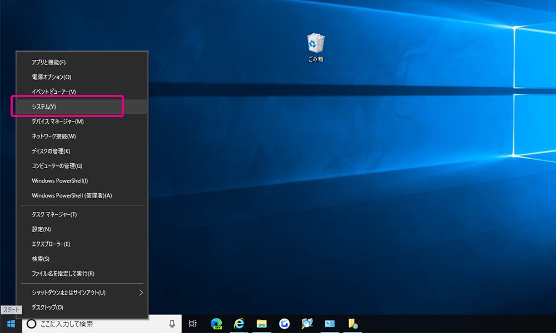Click the Cortana circle icon in search box
Screen dimensions: 556x333
click(x=32, y=324)
